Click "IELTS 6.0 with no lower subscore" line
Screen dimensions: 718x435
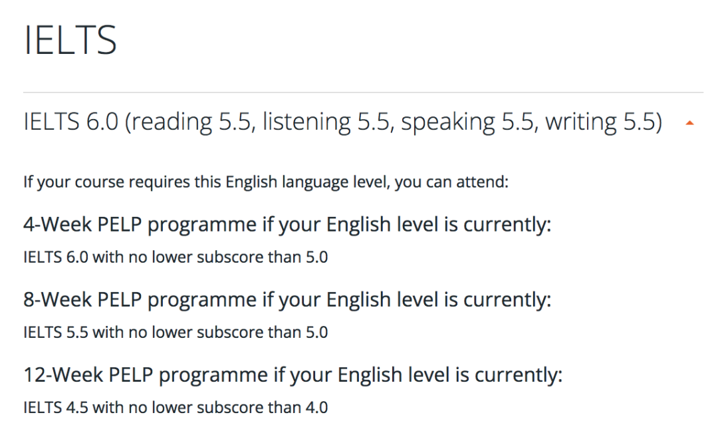tap(176, 257)
